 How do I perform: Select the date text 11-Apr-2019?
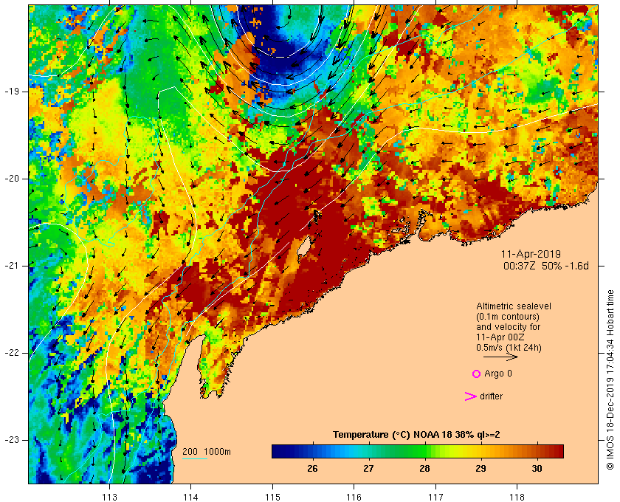[531, 254]
